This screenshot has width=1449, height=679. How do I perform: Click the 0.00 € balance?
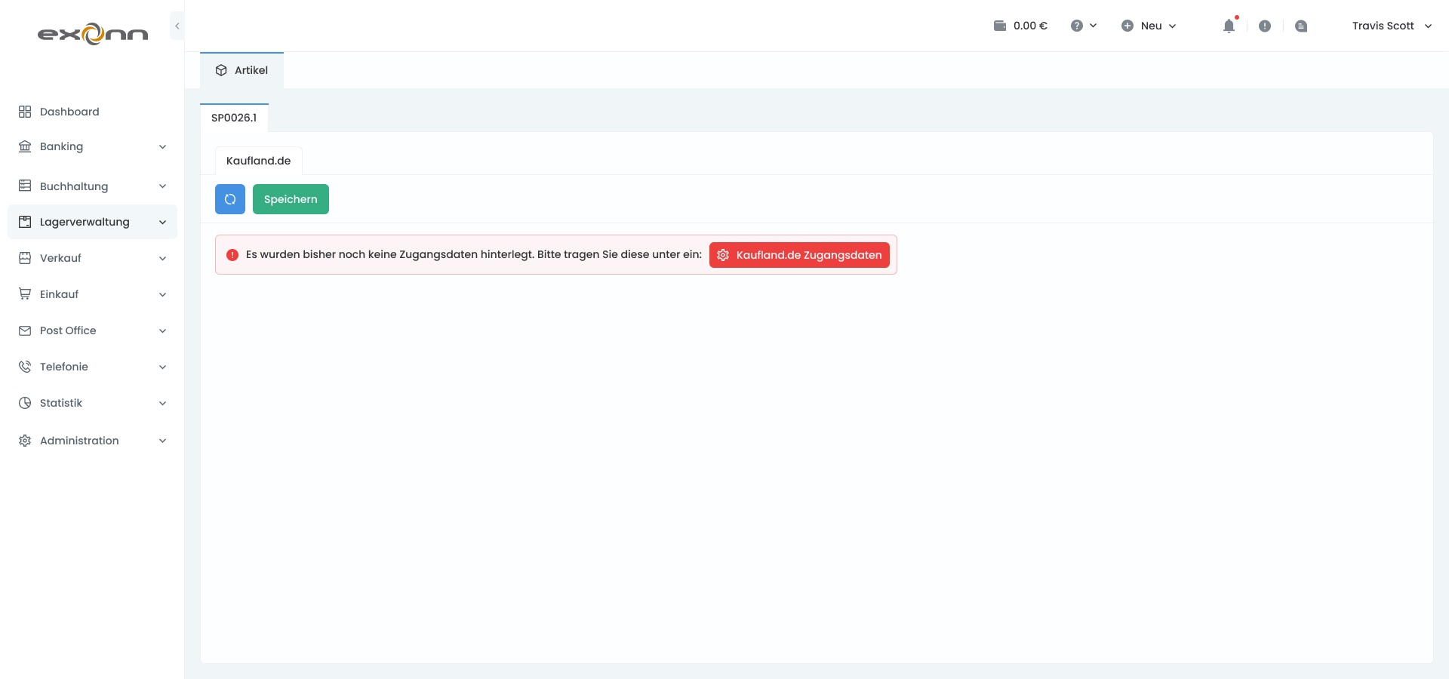(x=1030, y=26)
